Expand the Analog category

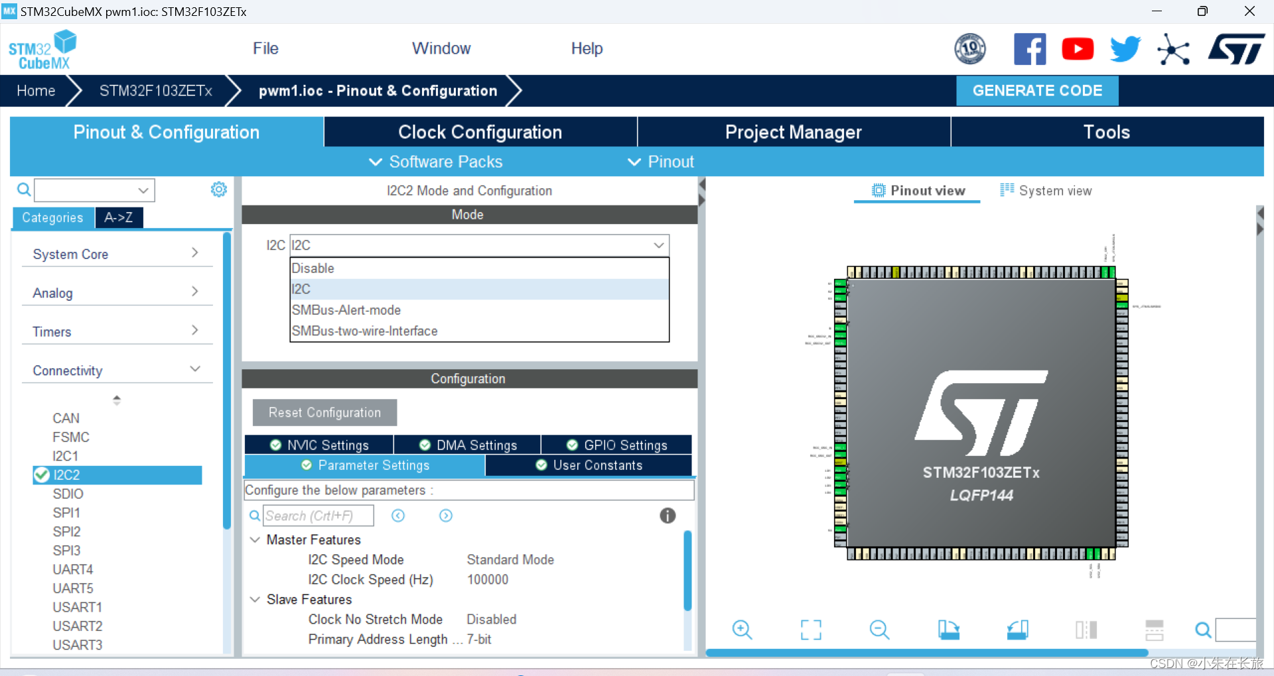(x=194, y=291)
